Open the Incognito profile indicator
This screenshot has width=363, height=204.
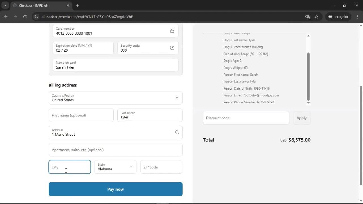(x=338, y=17)
